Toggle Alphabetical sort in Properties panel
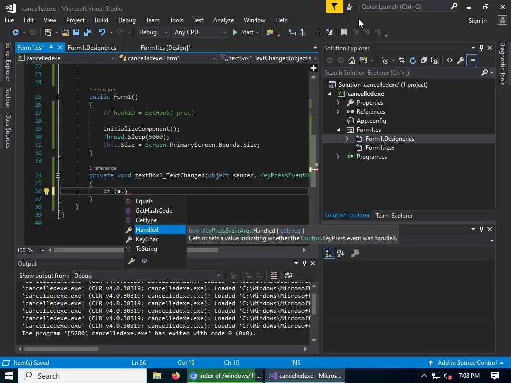 (x=341, y=253)
